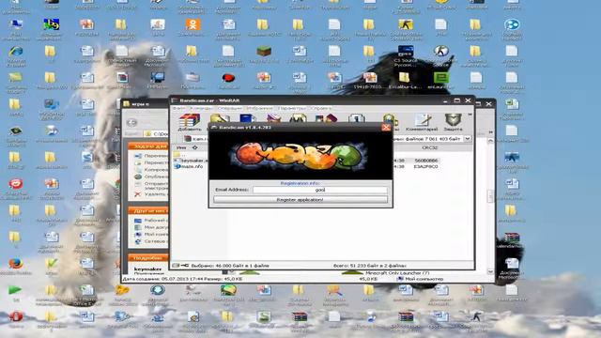The height and width of the screenshot is (338, 601).
Task: Click the Добавить (Add) icon in WinRAR toolbar
Action: click(190, 122)
